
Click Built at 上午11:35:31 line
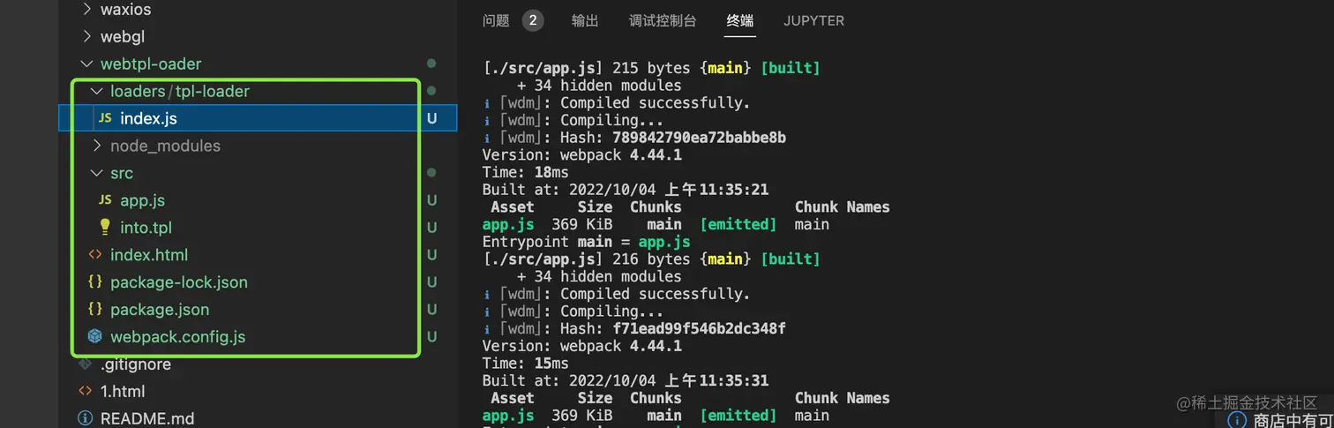pyautogui.click(x=625, y=380)
